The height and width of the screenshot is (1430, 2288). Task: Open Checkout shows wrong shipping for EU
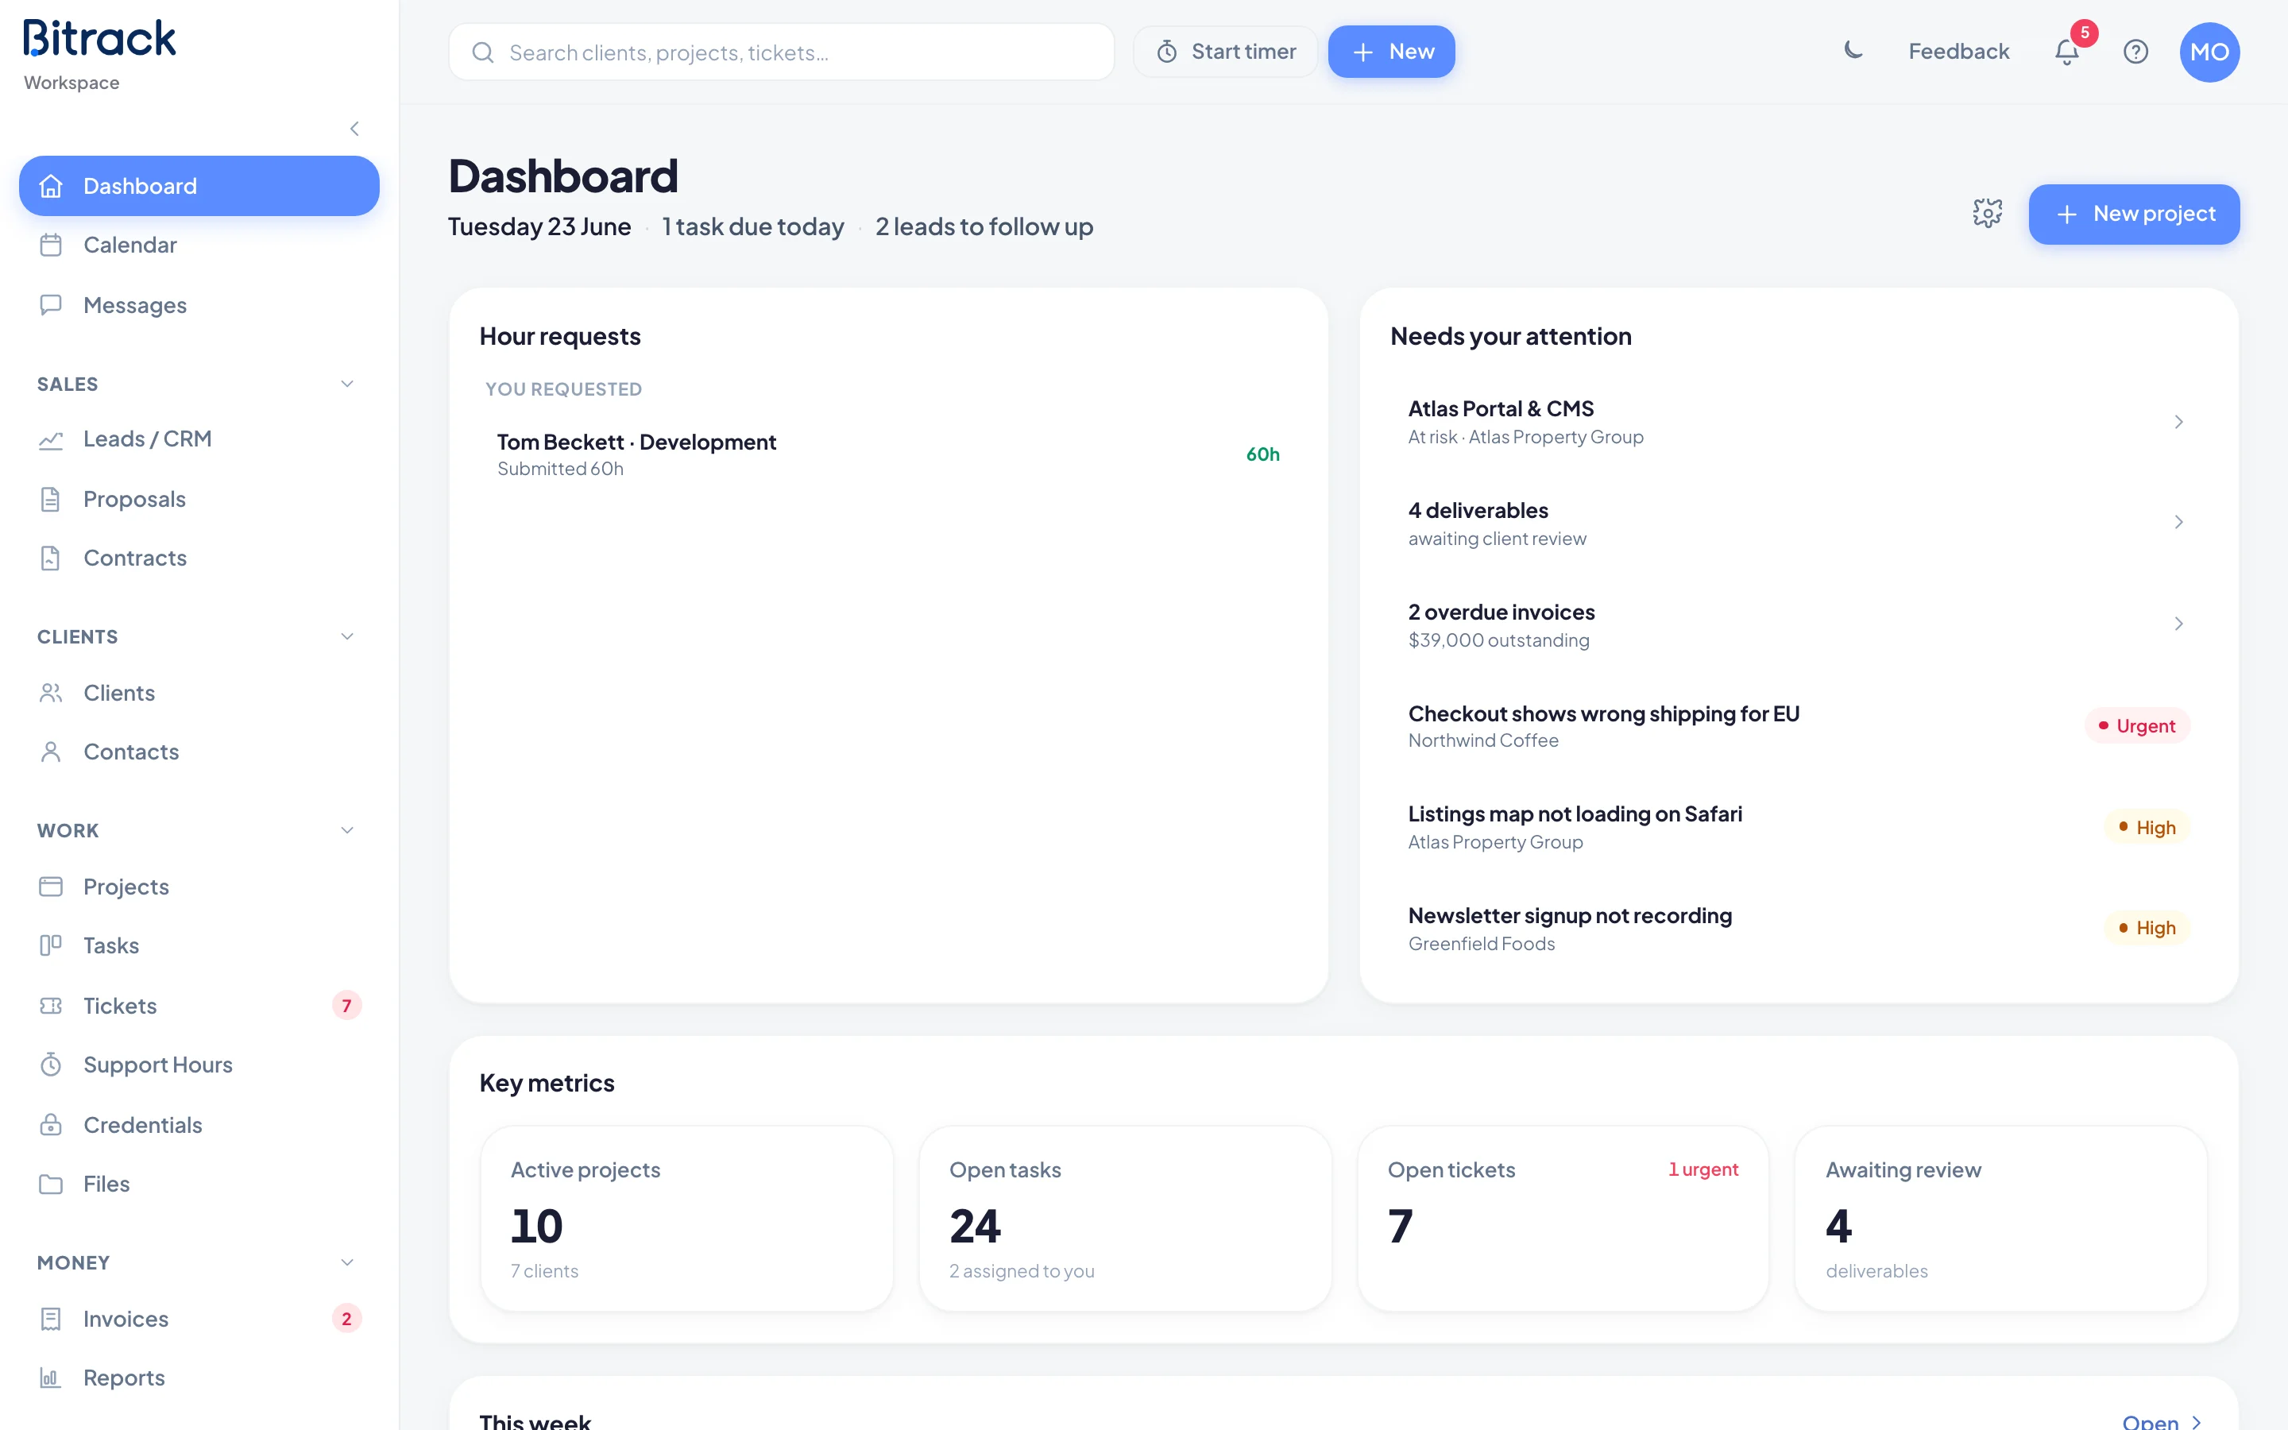click(1799, 726)
